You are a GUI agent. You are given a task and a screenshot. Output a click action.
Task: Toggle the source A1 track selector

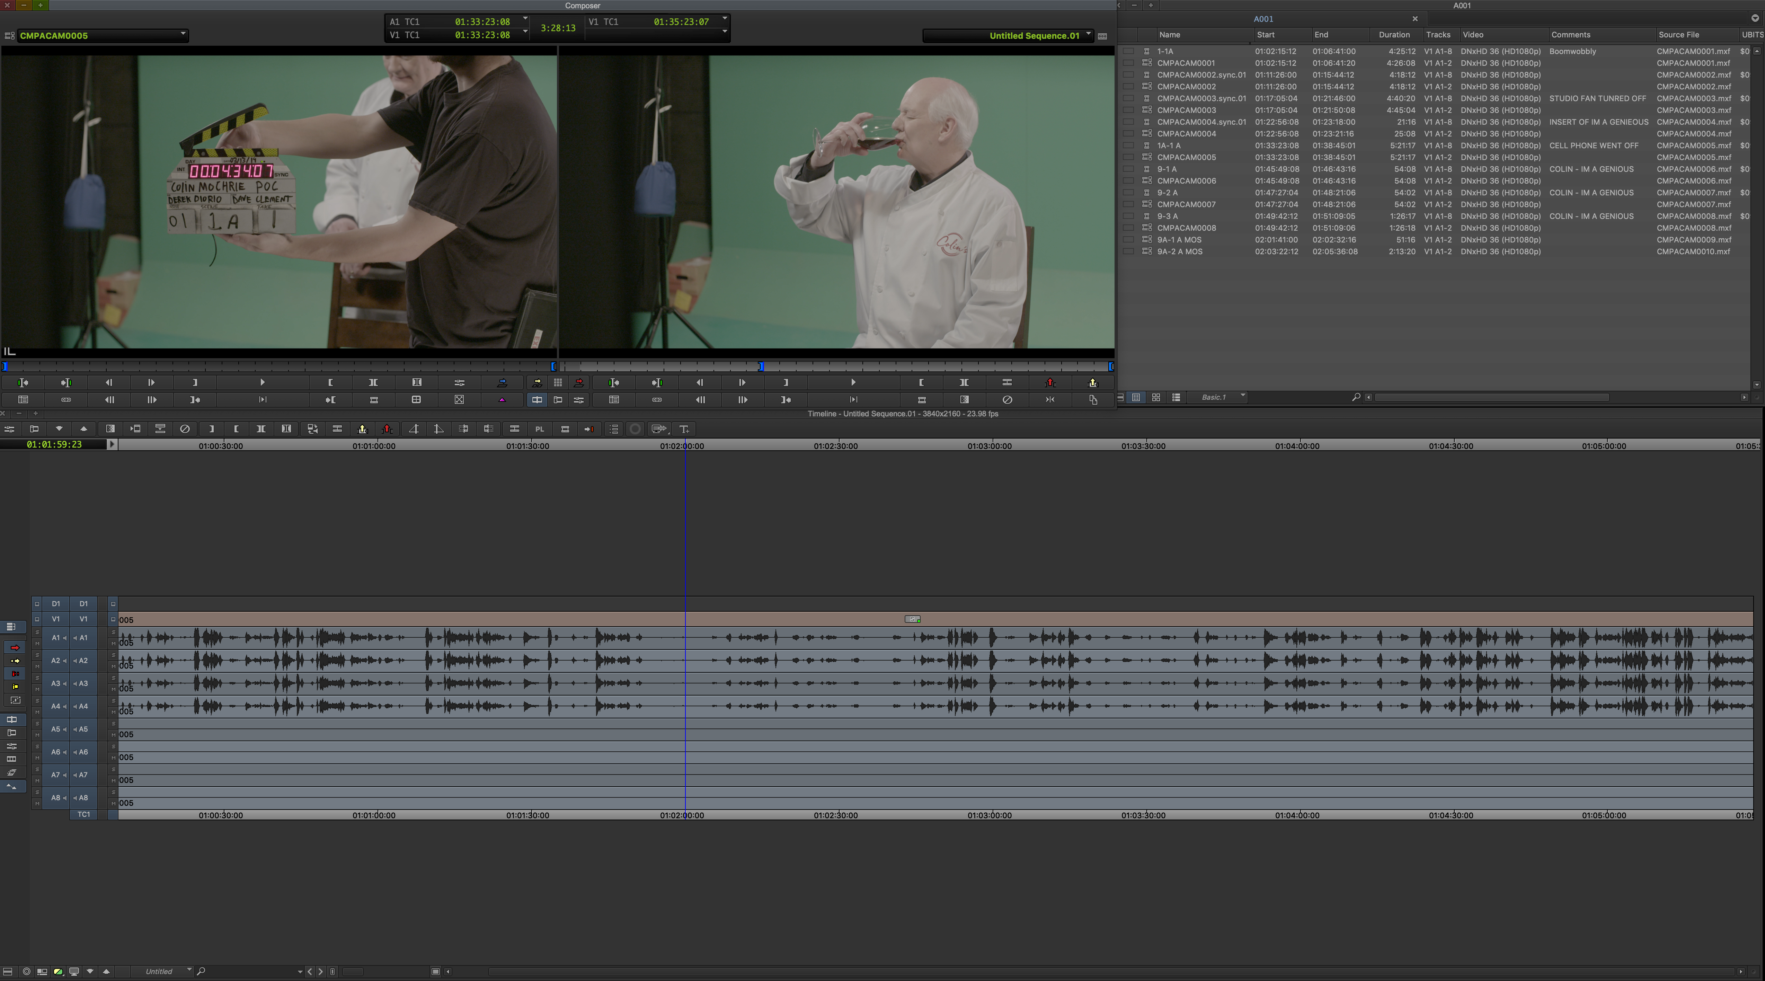(55, 638)
